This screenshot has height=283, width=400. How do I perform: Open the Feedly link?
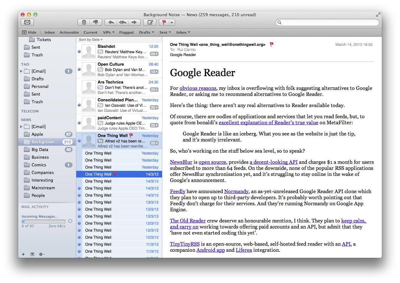click(178, 192)
